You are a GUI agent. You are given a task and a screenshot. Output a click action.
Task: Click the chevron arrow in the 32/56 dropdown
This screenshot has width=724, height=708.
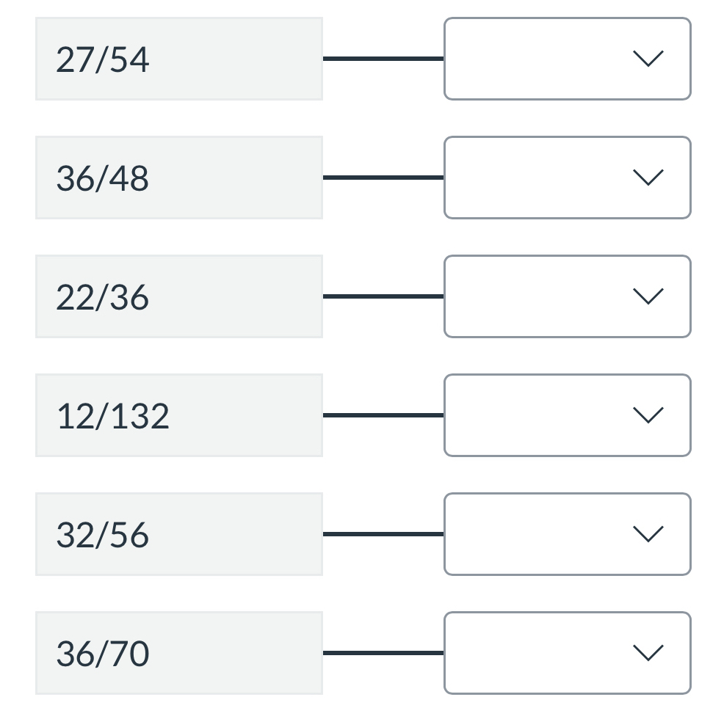[x=648, y=533]
